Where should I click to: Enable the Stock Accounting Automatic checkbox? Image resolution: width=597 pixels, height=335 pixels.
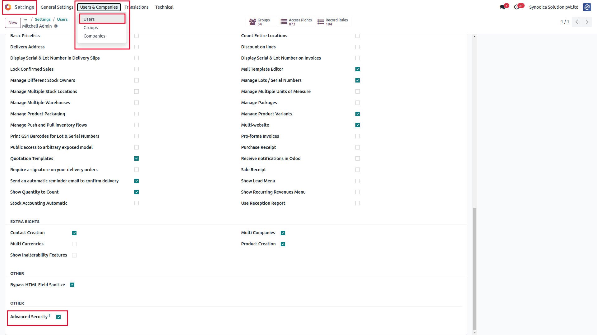137,203
